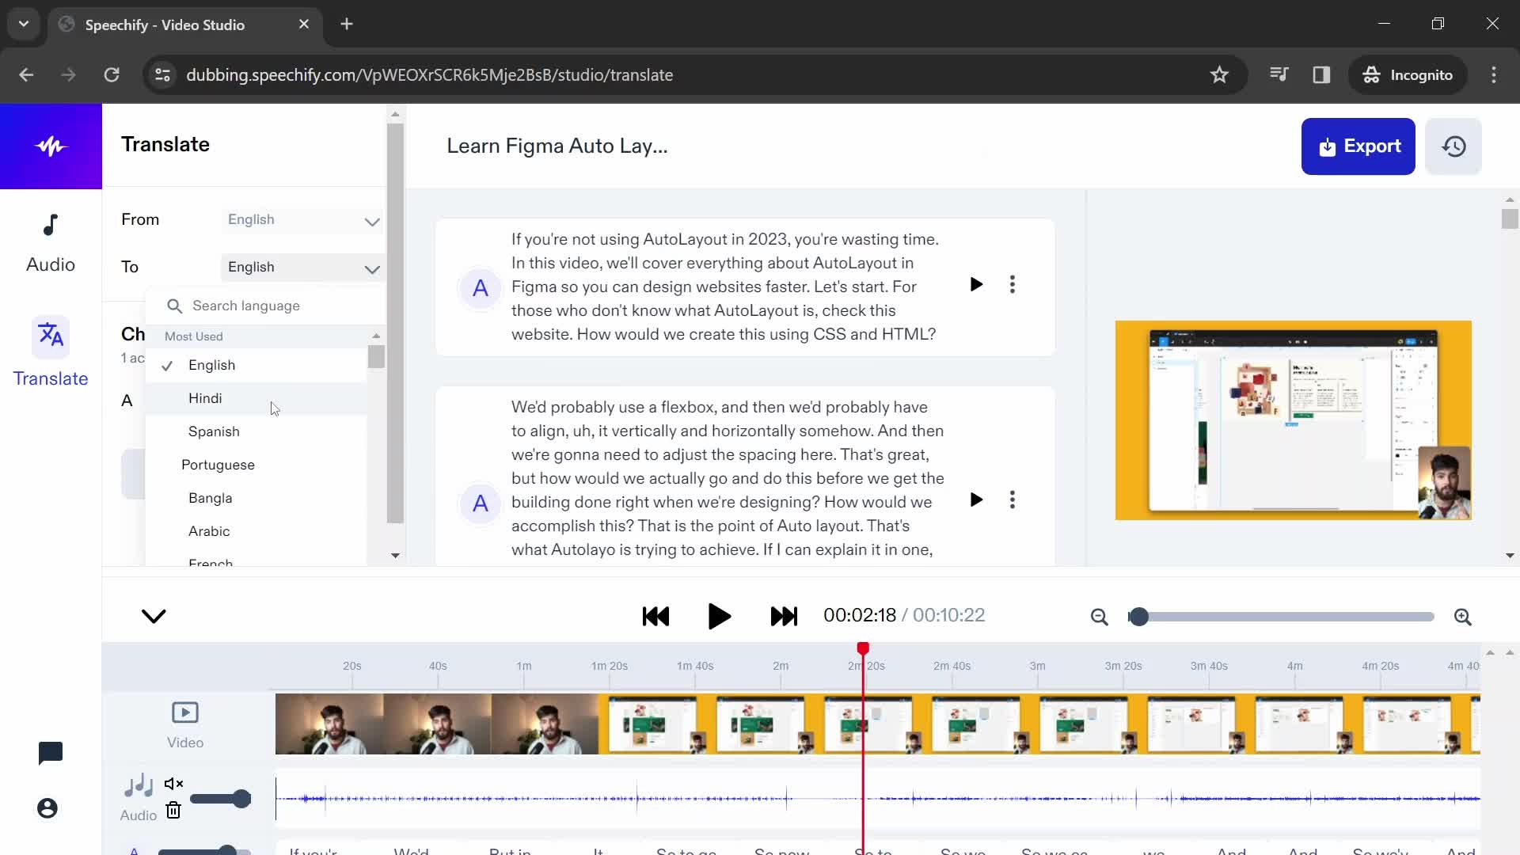Viewport: 1520px width, 855px height.
Task: Click the Incognito indicator
Action: (1408, 74)
